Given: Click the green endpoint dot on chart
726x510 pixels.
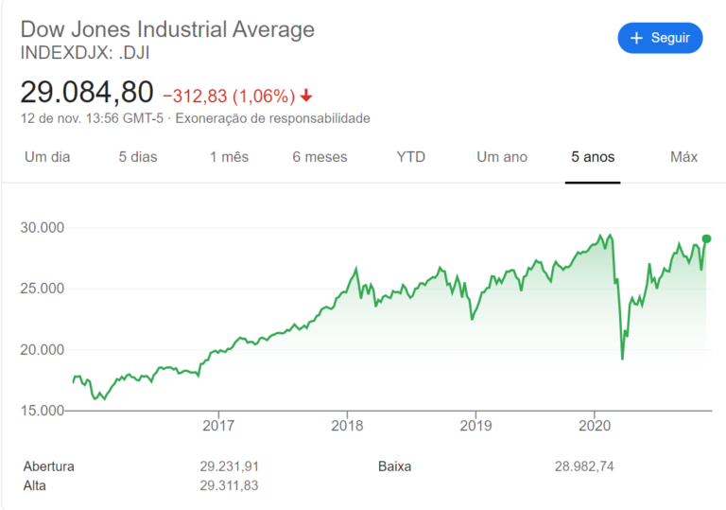Looking at the screenshot, I should pos(706,238).
